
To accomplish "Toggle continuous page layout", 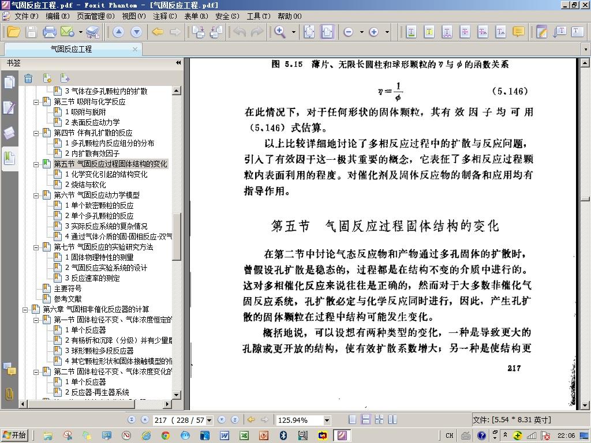I will 365,420.
